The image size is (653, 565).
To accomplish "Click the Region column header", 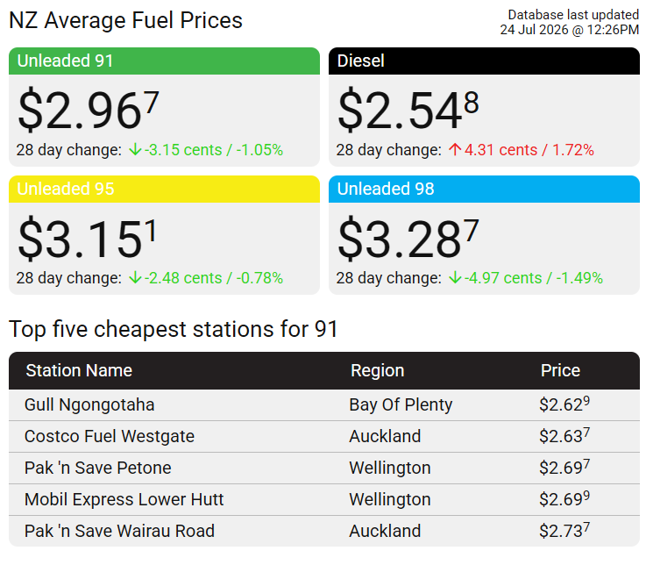I will tap(377, 370).
